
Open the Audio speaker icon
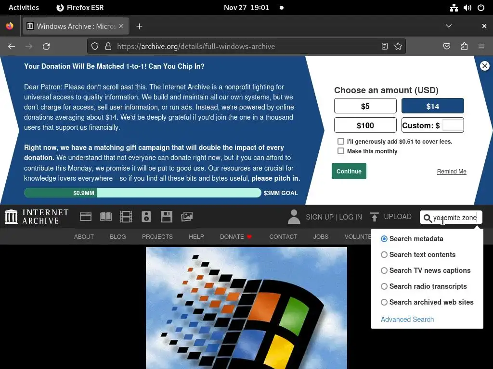click(146, 217)
